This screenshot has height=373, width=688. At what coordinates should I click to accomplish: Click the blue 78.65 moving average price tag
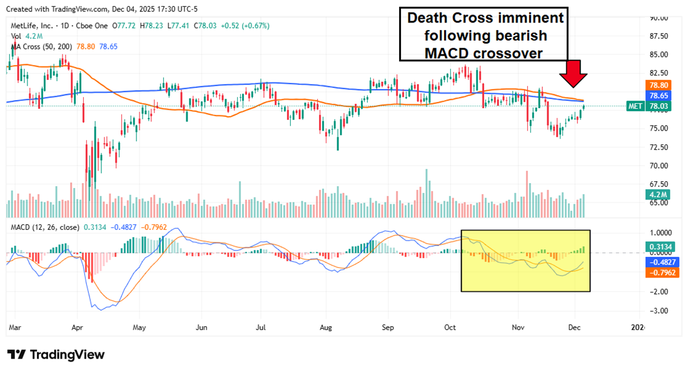click(660, 96)
